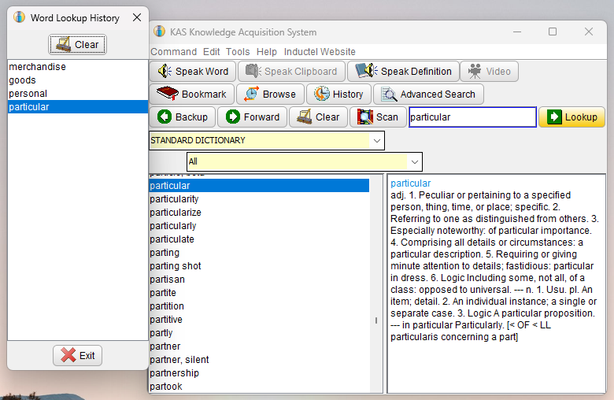Select particularly in word list
Image resolution: width=614 pixels, height=400 pixels.
click(259, 226)
